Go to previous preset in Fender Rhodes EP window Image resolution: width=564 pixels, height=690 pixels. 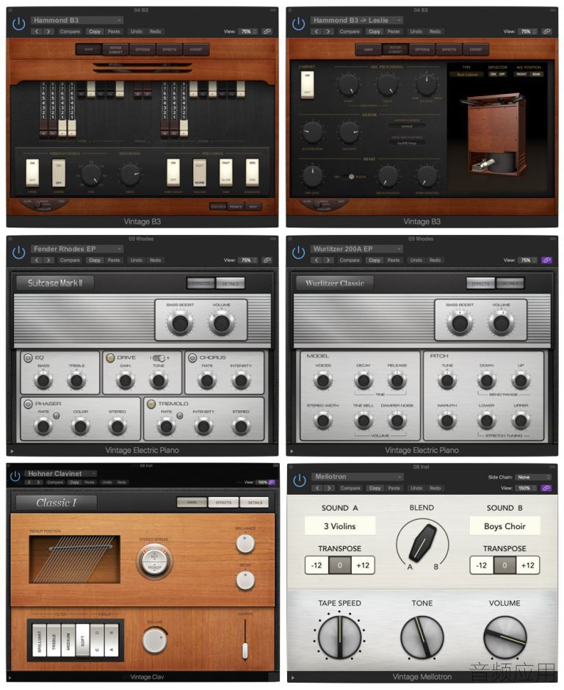tap(37, 260)
